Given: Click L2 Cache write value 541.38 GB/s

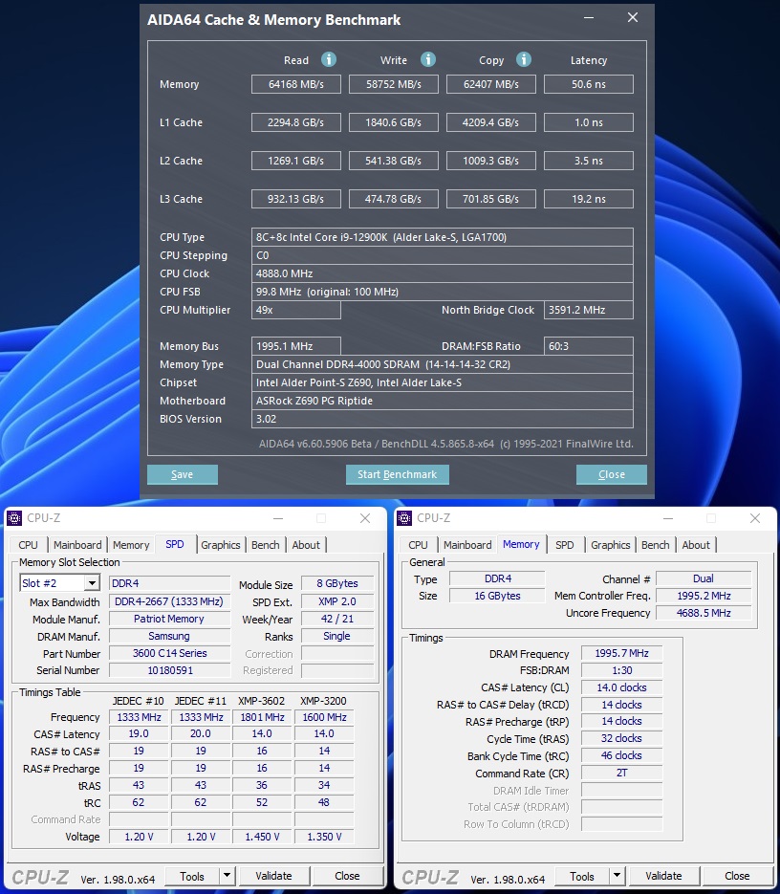Looking at the screenshot, I should (x=394, y=161).
